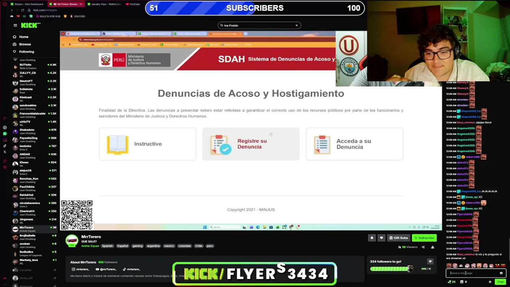Toggle the notification bell for MrrTorero
Viewport: 510px width, 287px height.
372,238
